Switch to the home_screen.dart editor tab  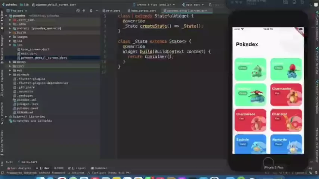point(142,10)
